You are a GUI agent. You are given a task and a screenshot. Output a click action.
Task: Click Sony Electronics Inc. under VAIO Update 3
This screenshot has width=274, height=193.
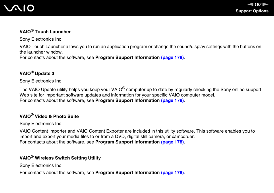[x=41, y=81]
